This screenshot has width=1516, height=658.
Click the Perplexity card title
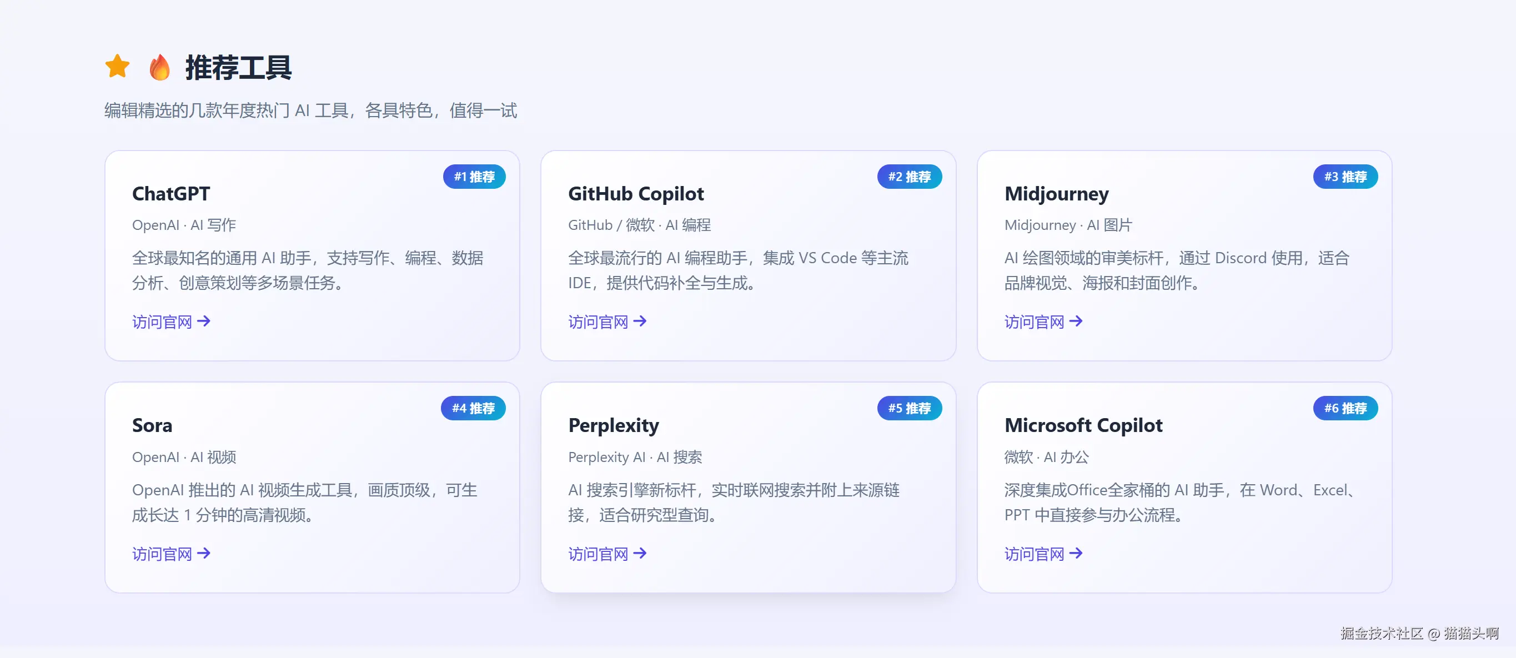coord(613,425)
